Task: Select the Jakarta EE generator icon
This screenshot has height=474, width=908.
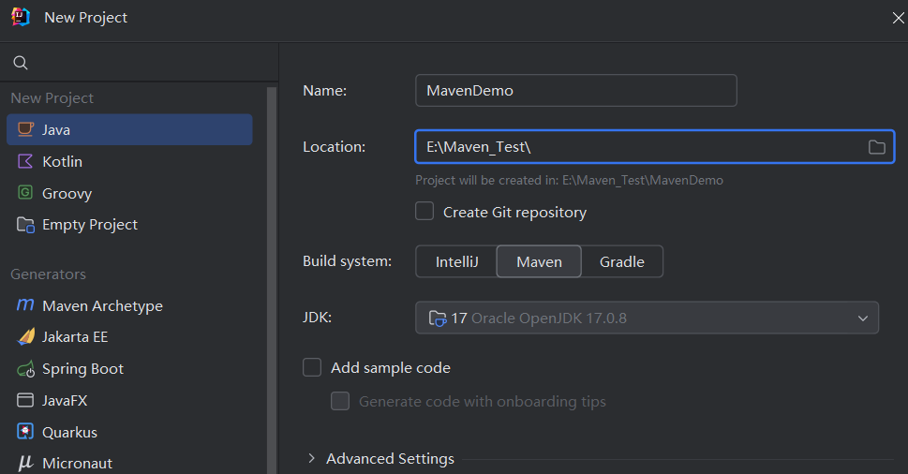Action: [x=25, y=337]
